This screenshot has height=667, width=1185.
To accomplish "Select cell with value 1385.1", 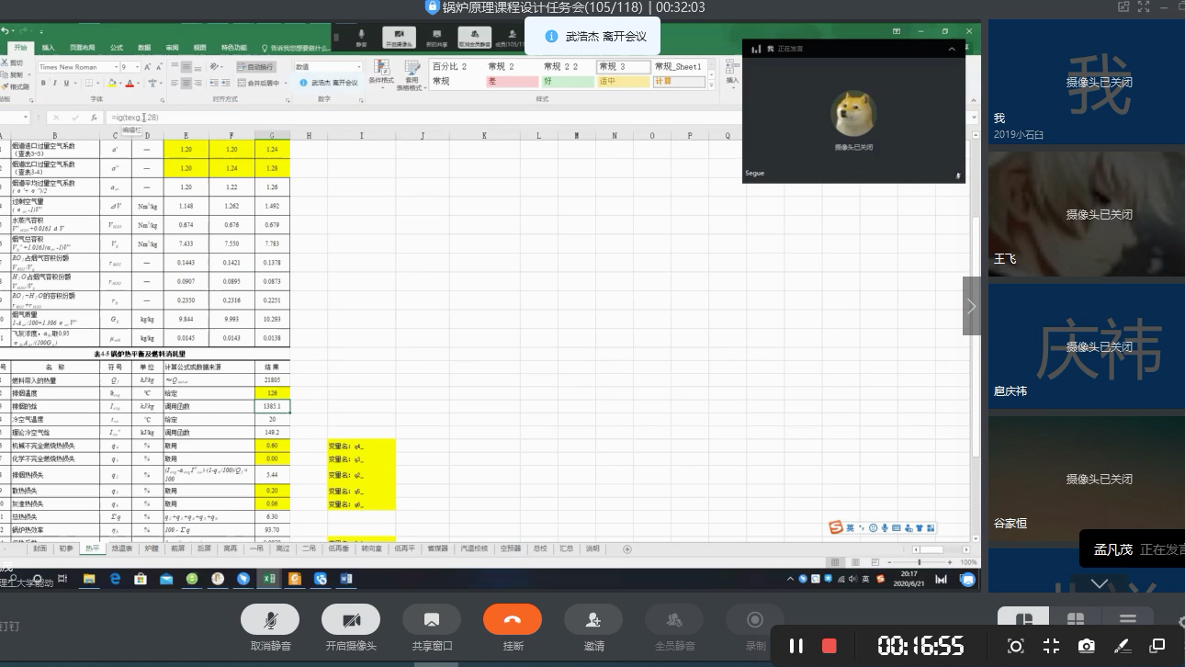I will point(272,405).
